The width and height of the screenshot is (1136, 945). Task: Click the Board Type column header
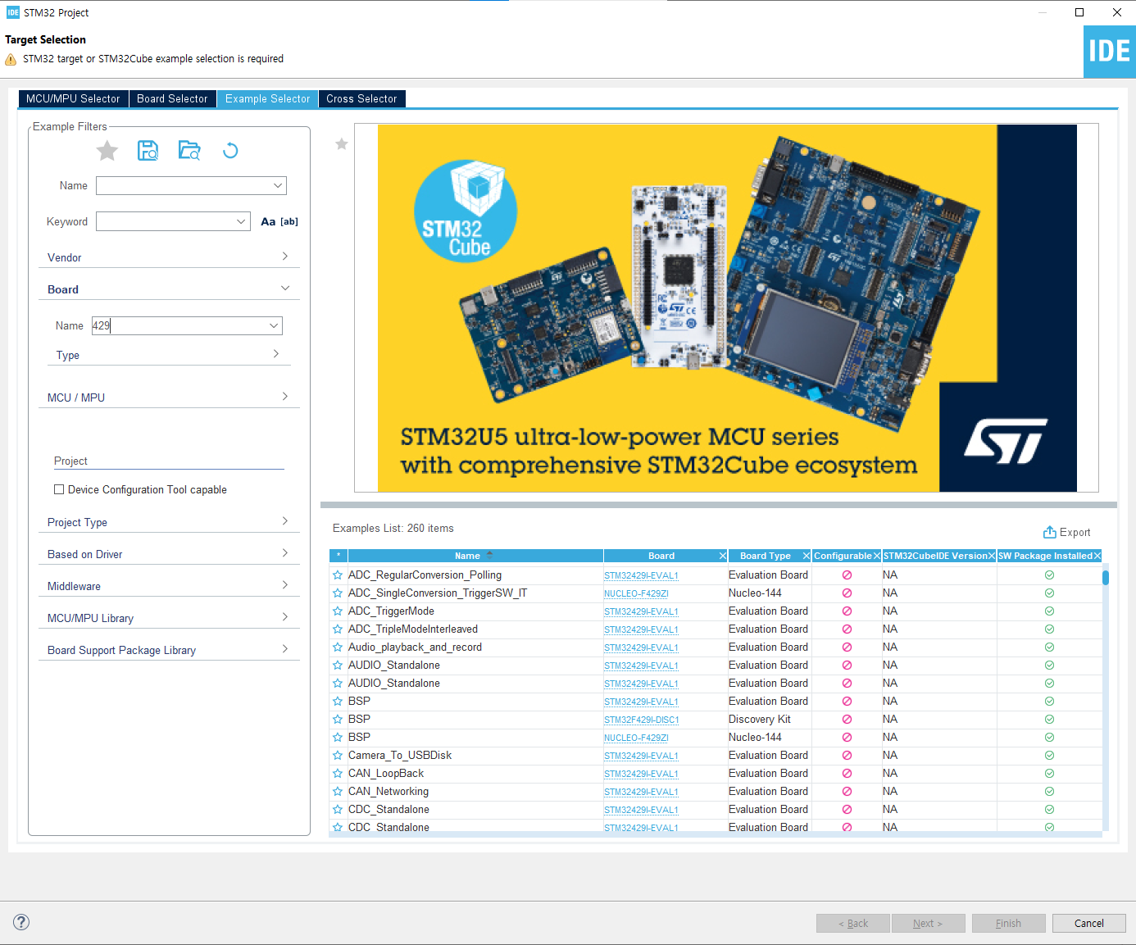[766, 556]
